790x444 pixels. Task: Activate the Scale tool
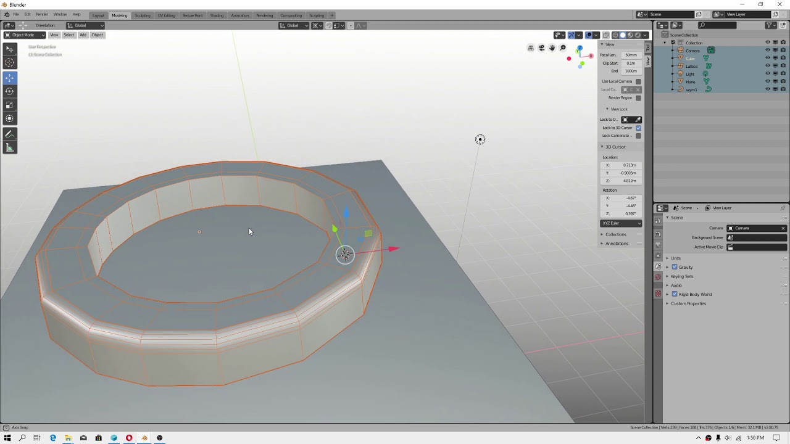(x=9, y=105)
